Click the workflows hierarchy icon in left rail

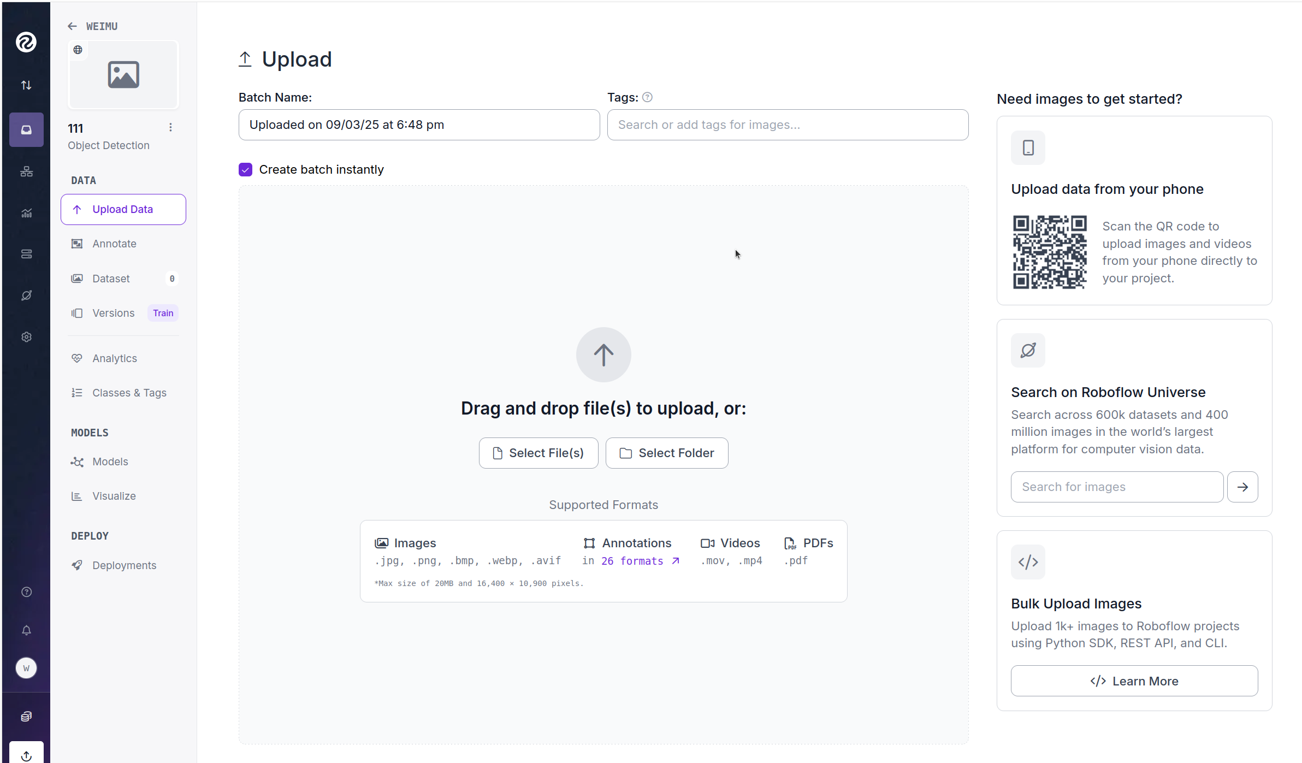pyautogui.click(x=26, y=171)
